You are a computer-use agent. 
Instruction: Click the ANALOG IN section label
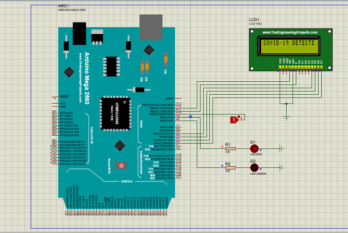tap(92, 135)
